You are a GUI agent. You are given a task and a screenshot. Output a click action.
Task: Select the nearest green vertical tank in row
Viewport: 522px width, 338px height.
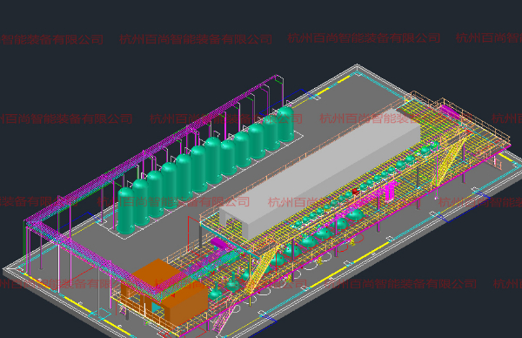(126, 211)
